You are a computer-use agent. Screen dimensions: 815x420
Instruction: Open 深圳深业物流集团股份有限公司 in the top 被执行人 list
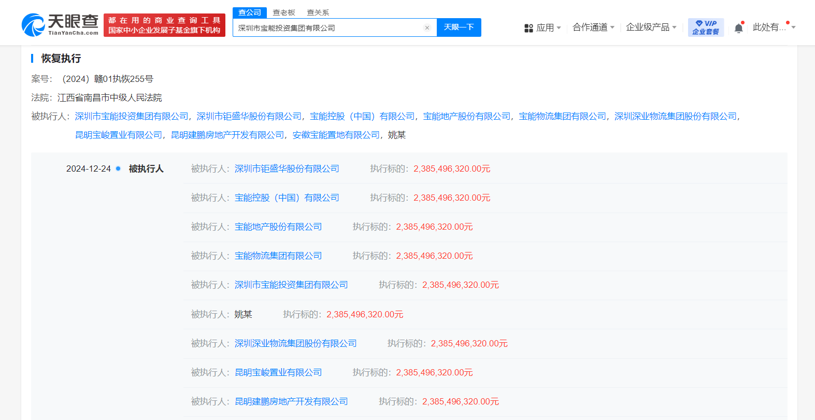pos(676,116)
